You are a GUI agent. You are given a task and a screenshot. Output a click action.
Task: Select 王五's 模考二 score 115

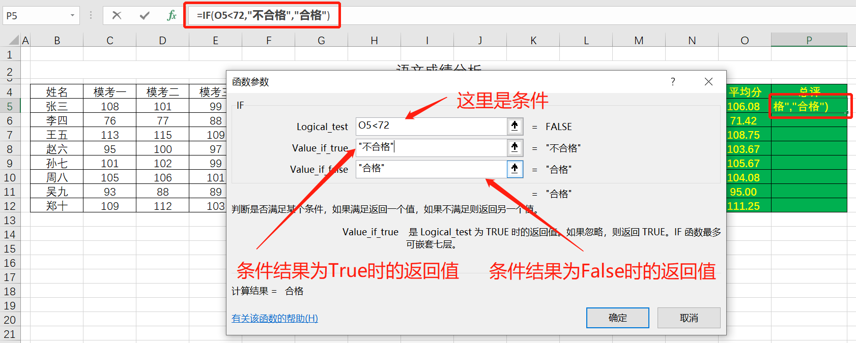click(163, 135)
